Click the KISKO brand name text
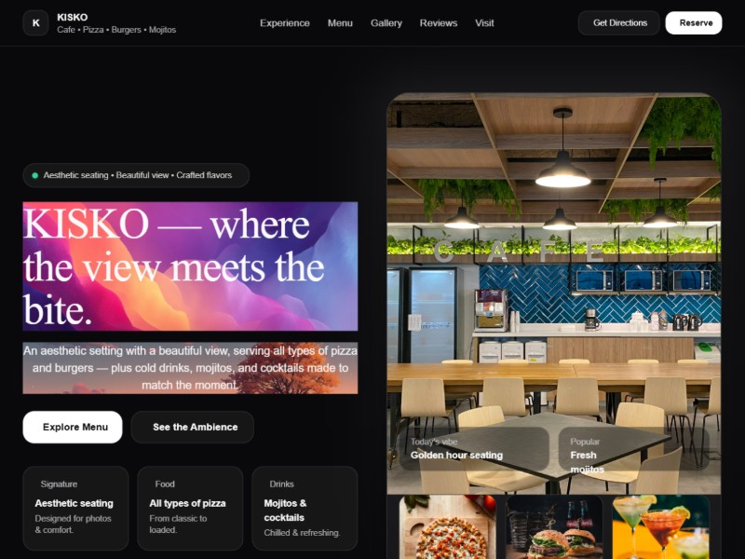745x559 pixels. (73, 17)
